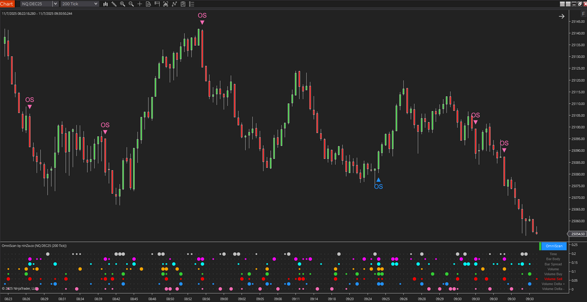Screen dimensions: 587x302
Task: Click the 08:42 time axis label
Action: coord(116,299)
